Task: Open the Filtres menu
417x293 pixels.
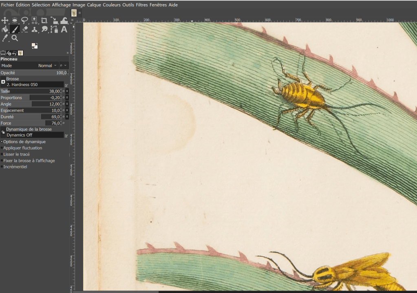Action: point(142,5)
